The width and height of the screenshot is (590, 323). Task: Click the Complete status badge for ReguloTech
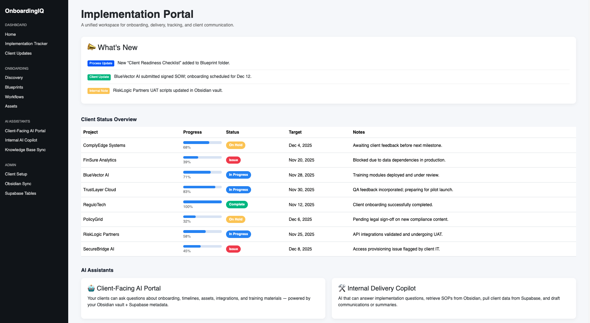(237, 204)
